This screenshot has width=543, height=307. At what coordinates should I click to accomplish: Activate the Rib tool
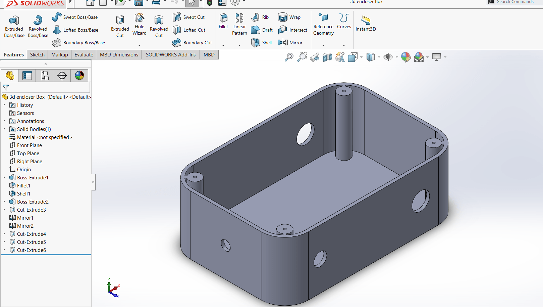coord(260,17)
